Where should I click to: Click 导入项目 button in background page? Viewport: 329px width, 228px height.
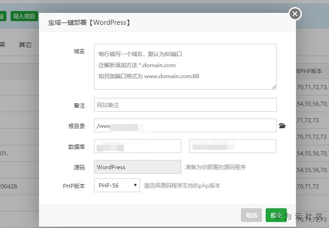click(24, 16)
